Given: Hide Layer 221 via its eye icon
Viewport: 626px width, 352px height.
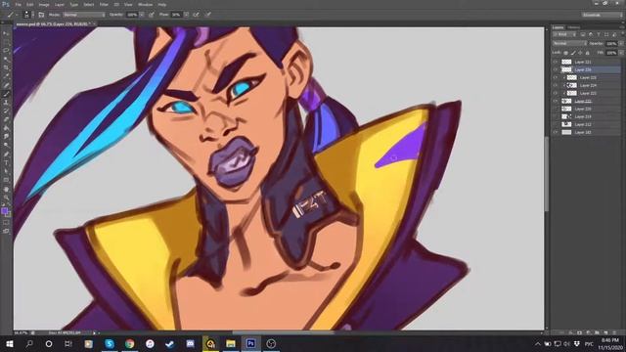Looking at the screenshot, I should [x=556, y=62].
